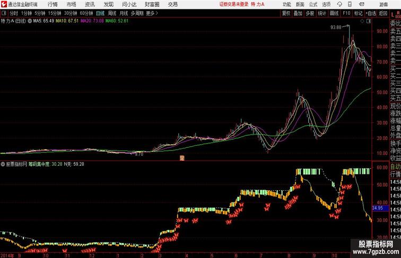
Task: Add stock via +自选 button
Action: pos(371,13)
